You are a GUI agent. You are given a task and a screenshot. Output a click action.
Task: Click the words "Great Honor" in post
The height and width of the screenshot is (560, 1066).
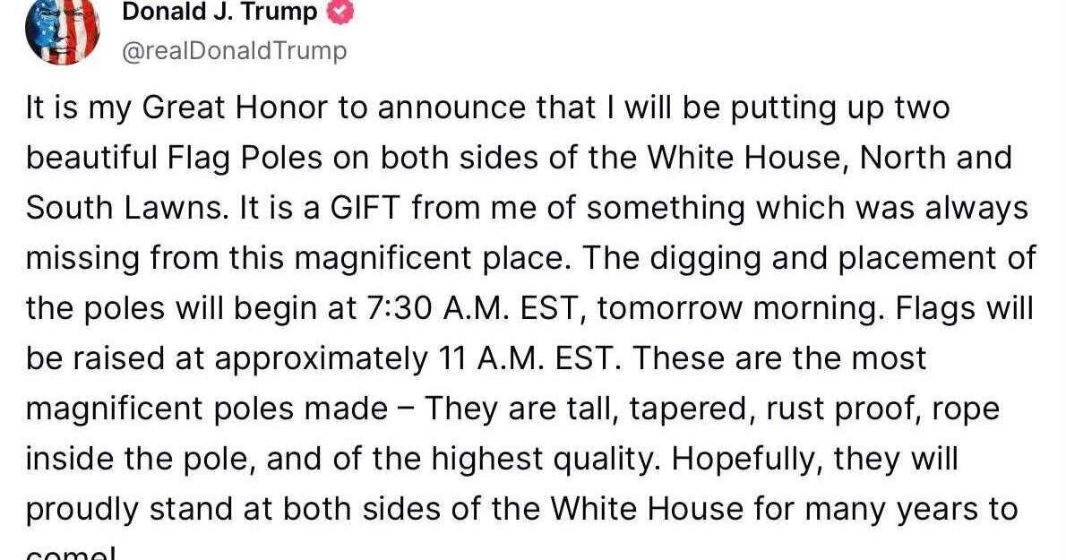[236, 108]
